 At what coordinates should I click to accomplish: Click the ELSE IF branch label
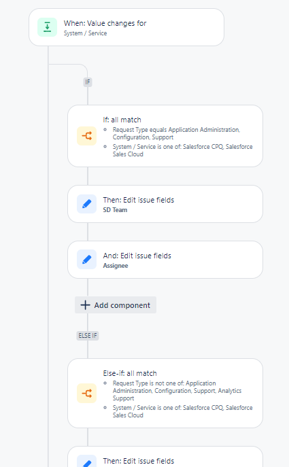[x=88, y=336]
